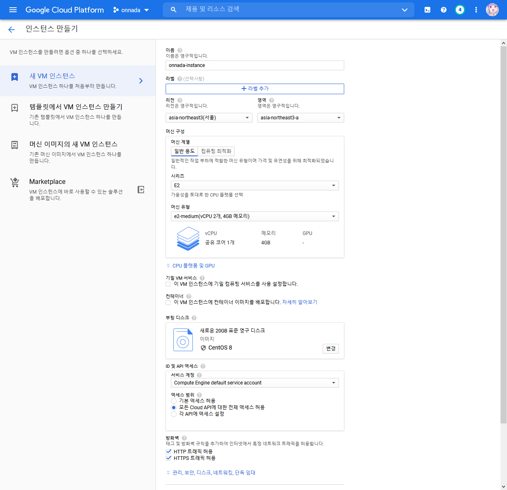Click the 자세히 알아보기 link
Image resolution: width=507 pixels, height=490 pixels.
[x=300, y=302]
